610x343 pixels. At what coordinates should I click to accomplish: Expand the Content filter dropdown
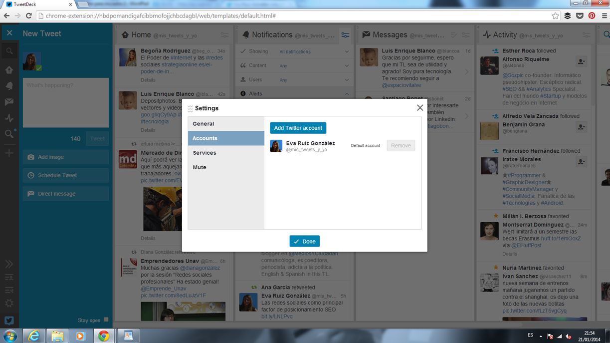[x=294, y=65]
